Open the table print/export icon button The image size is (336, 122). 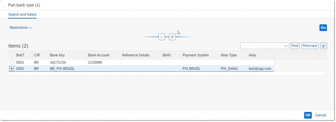pyautogui.click(x=324, y=46)
